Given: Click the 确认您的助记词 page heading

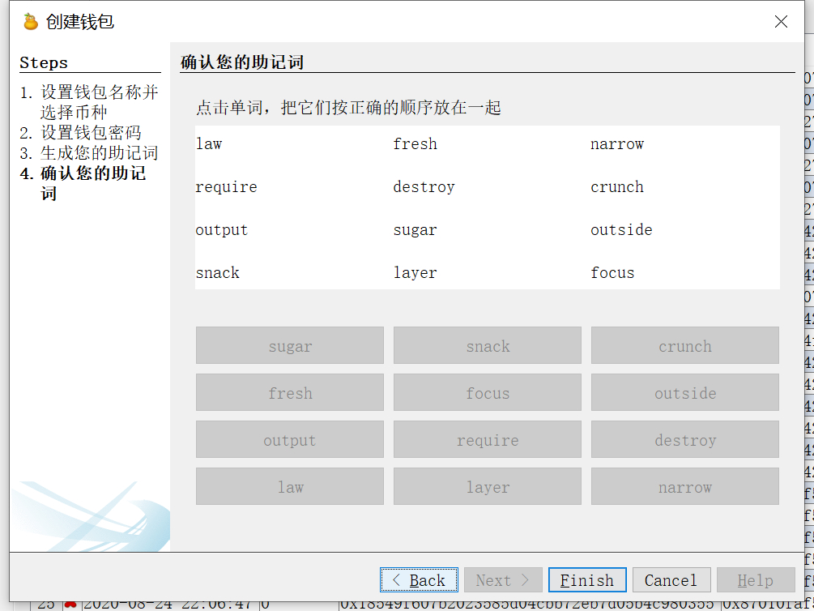Looking at the screenshot, I should (x=242, y=62).
